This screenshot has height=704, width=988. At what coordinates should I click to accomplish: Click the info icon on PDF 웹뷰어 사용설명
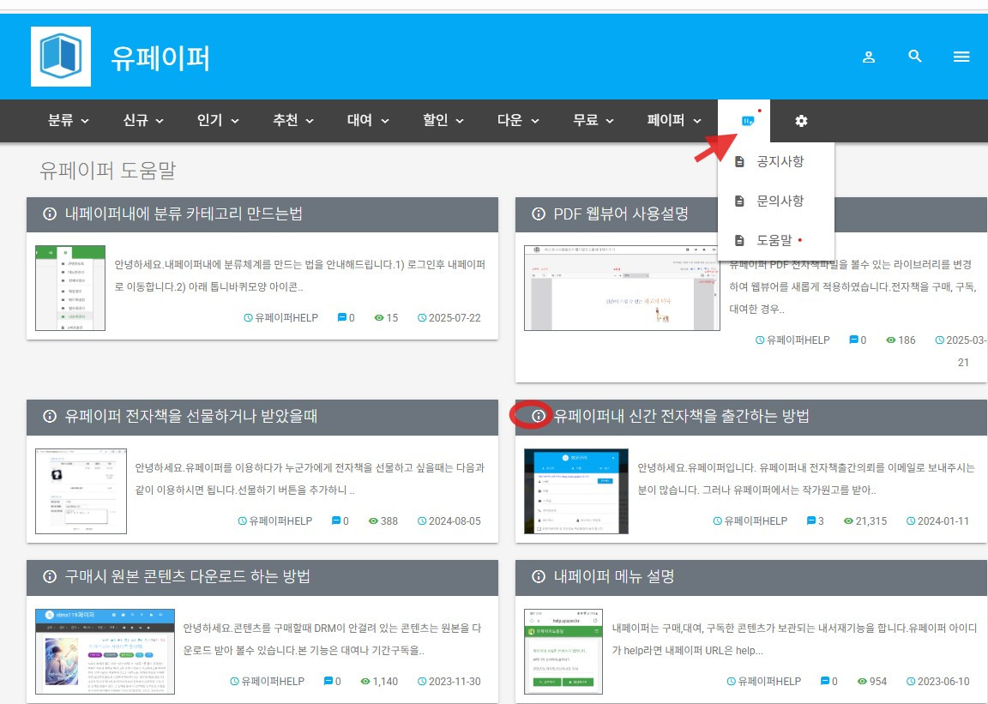[x=538, y=214]
